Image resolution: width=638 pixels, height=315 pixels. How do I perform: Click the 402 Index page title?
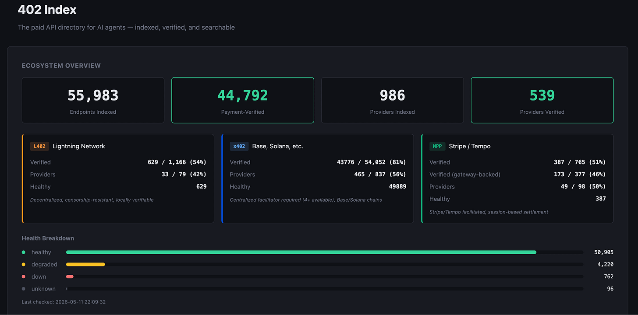click(x=47, y=10)
